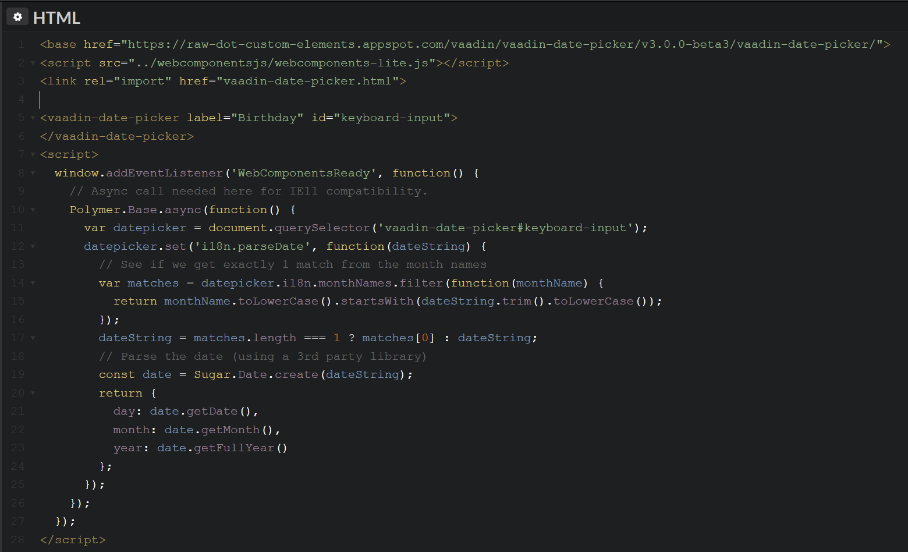The width and height of the screenshot is (908, 552).
Task: Click the date.getFullYear() call
Action: pyautogui.click(x=222, y=448)
